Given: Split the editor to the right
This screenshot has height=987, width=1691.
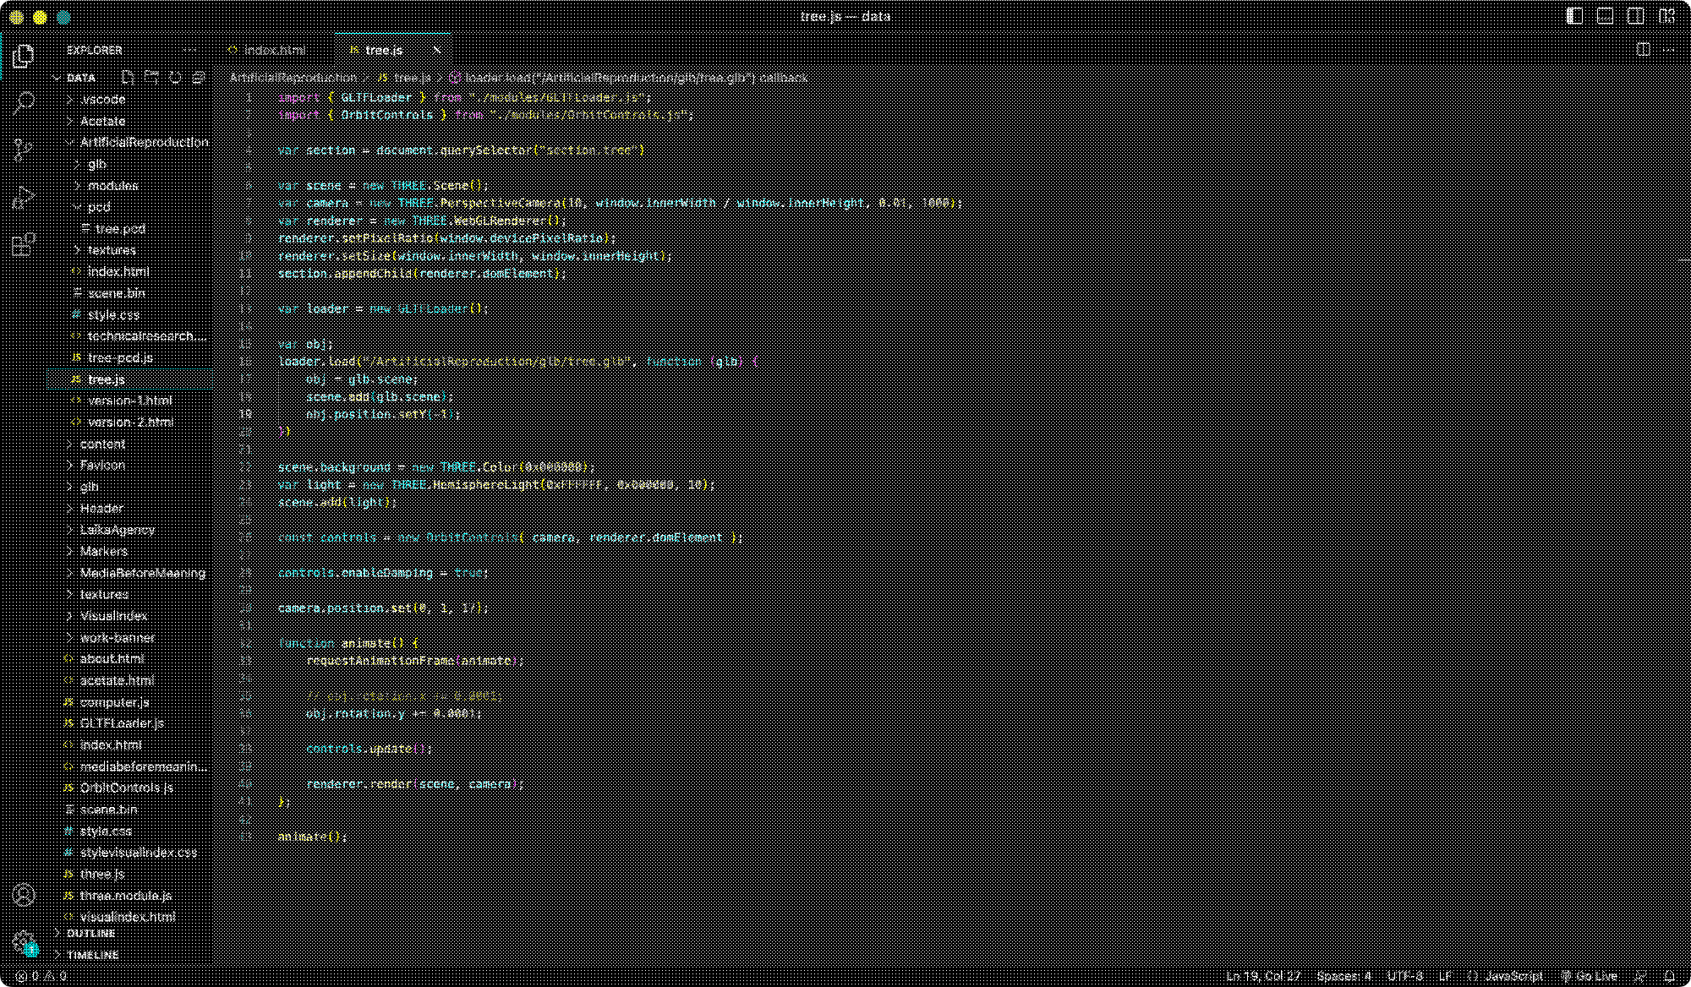Looking at the screenshot, I should 1643,50.
